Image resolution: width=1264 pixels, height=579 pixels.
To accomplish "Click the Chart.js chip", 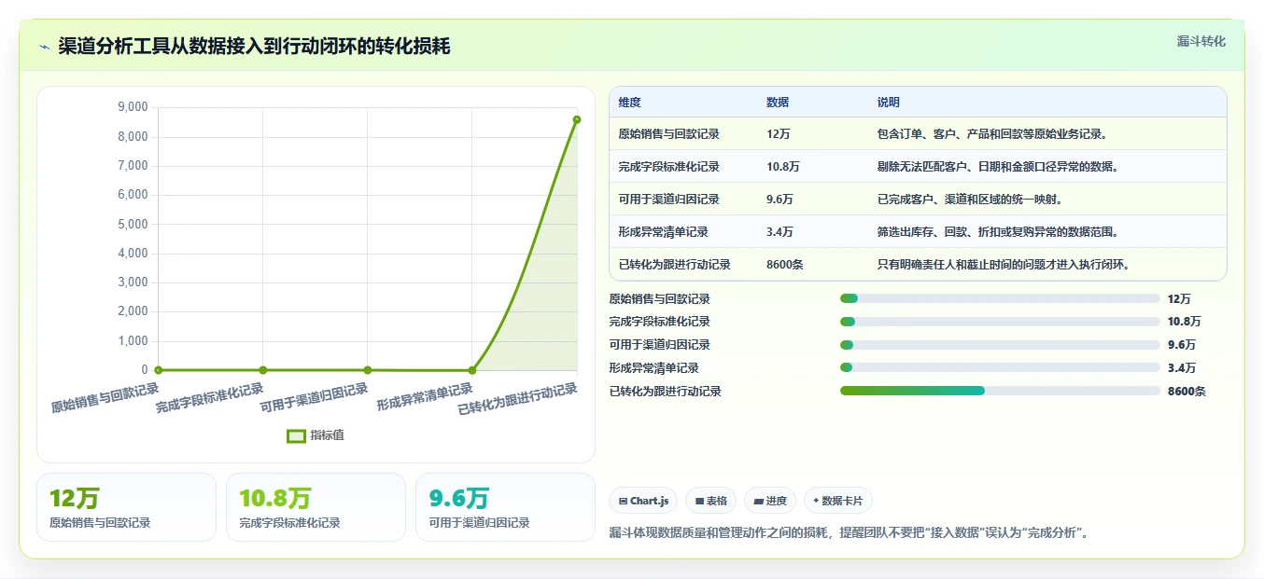I will (643, 501).
